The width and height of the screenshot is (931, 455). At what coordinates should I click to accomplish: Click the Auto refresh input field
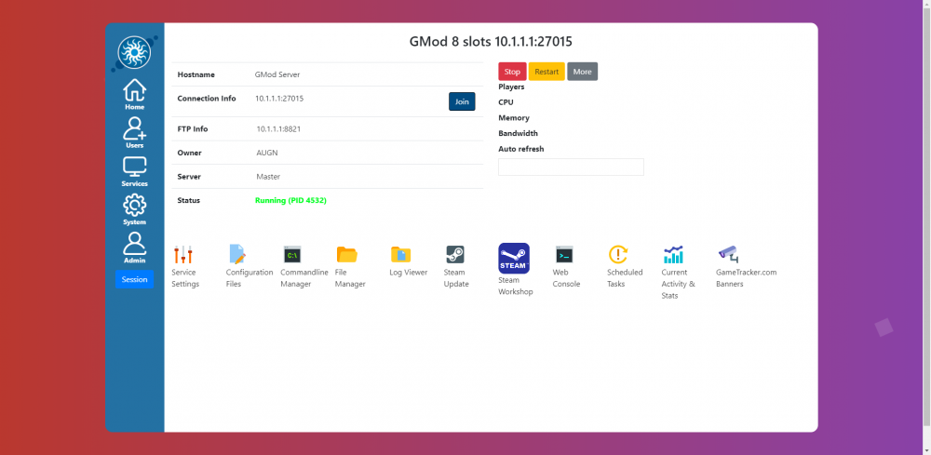click(571, 167)
